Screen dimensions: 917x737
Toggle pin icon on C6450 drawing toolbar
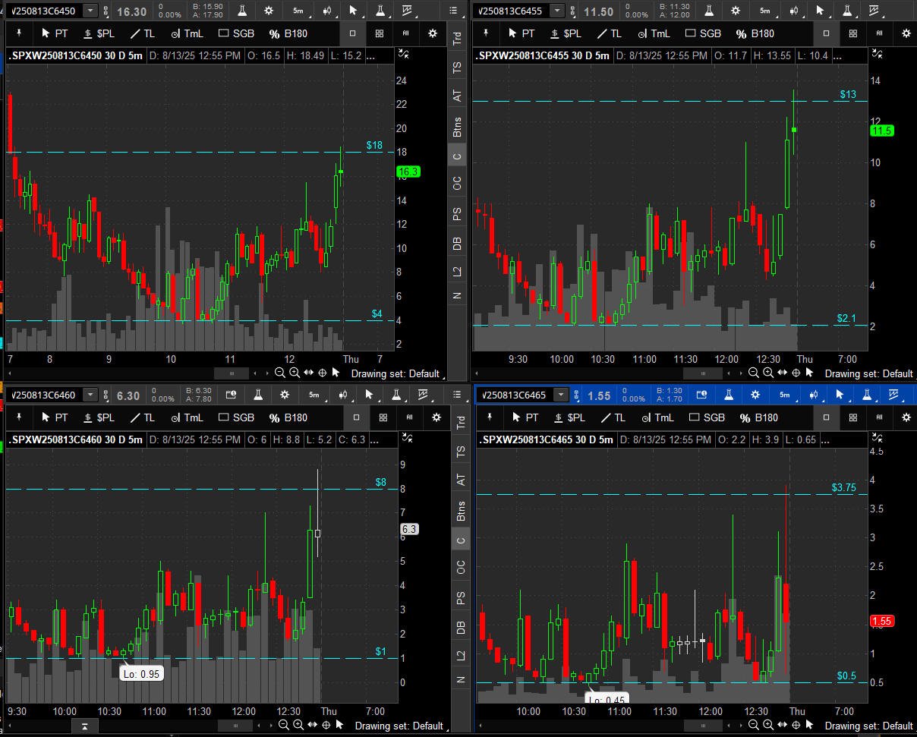point(18,33)
